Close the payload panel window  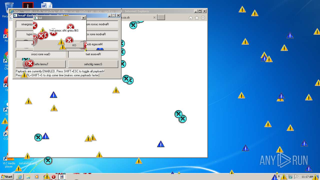point(118,15)
